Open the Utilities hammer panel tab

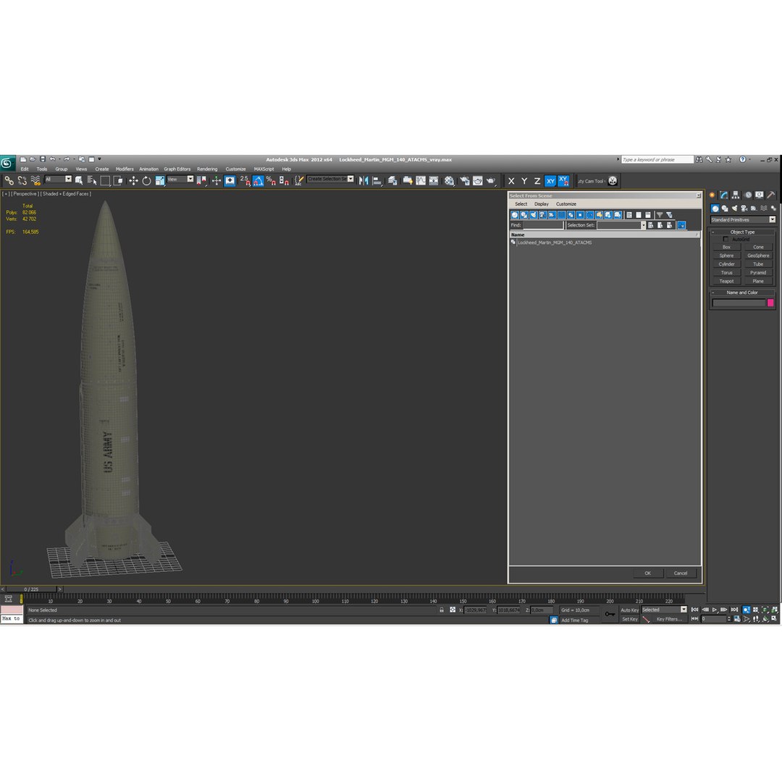(770, 195)
